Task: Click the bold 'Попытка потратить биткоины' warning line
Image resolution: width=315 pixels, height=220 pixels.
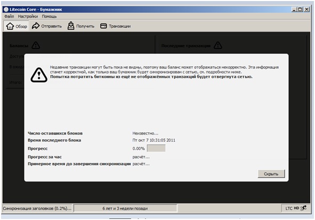Action: [x=151, y=77]
